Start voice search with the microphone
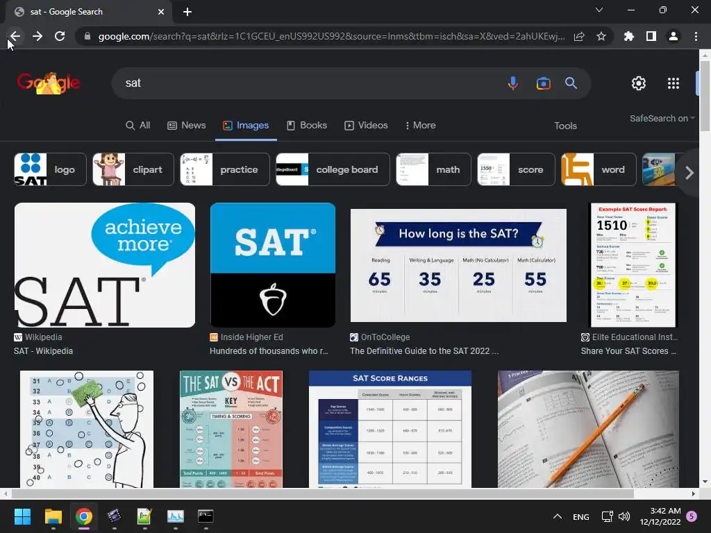The width and height of the screenshot is (711, 533). pyautogui.click(x=513, y=83)
